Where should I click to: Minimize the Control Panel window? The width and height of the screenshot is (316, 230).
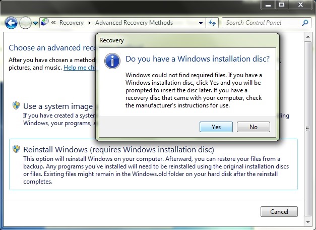[268, 5]
